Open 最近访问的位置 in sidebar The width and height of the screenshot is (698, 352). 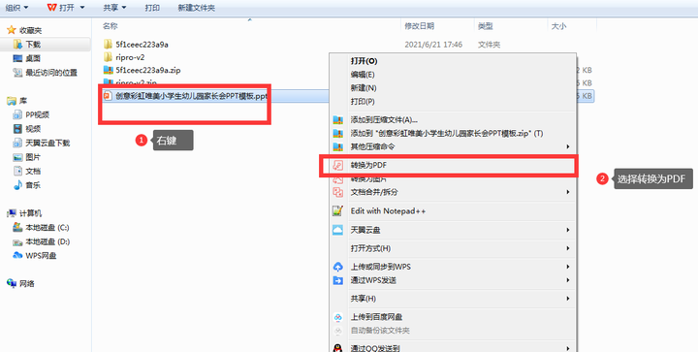click(50, 73)
